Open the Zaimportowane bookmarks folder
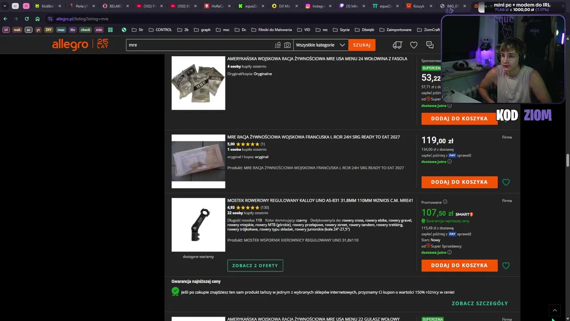Screen dimensions: 570x321 [x=395, y=30]
